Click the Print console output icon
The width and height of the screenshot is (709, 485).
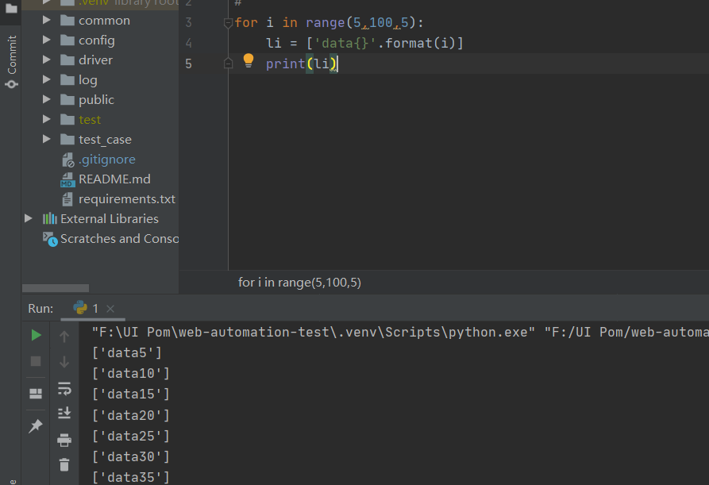[64, 440]
